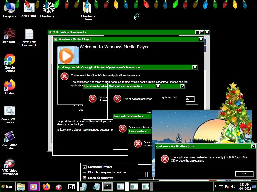Image resolution: width=257 pixels, height=192 pixels.
Task: Close the YTD Video Downloader window
Action: (x=207, y=32)
